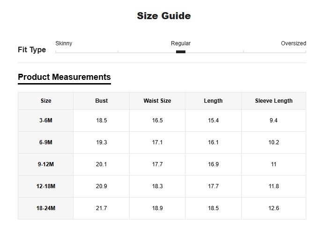Select the 18-24M size row

click(46, 208)
